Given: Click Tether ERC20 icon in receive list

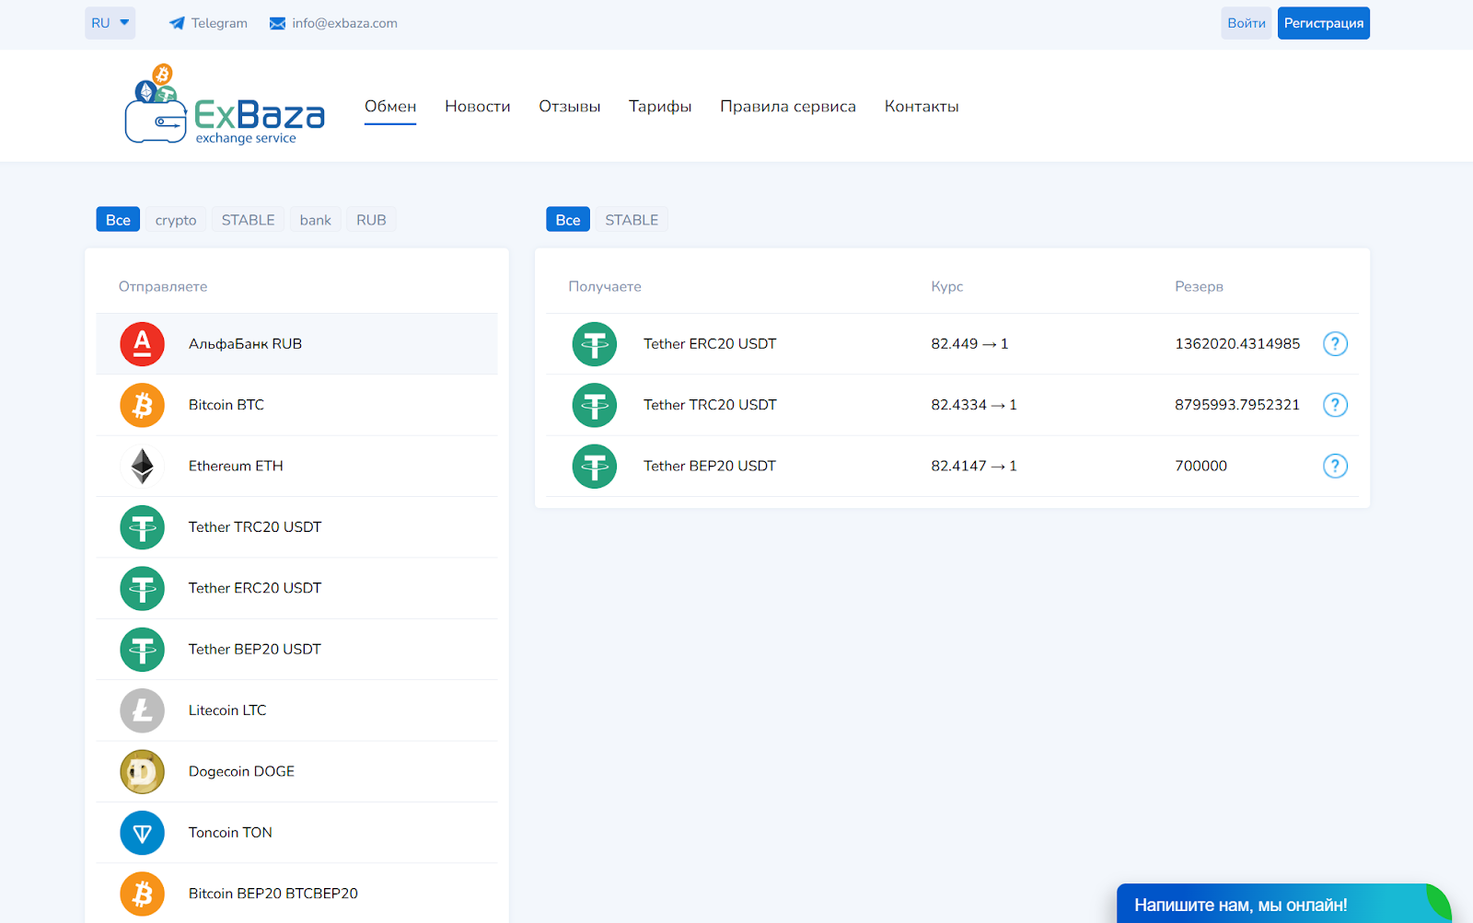Looking at the screenshot, I should tap(595, 344).
